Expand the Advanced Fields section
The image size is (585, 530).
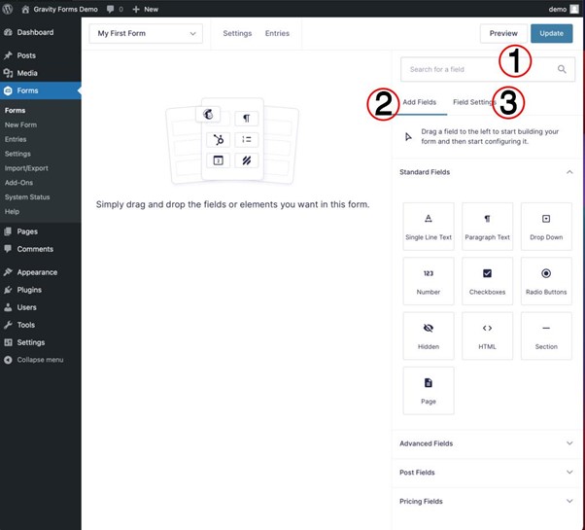tap(486, 443)
